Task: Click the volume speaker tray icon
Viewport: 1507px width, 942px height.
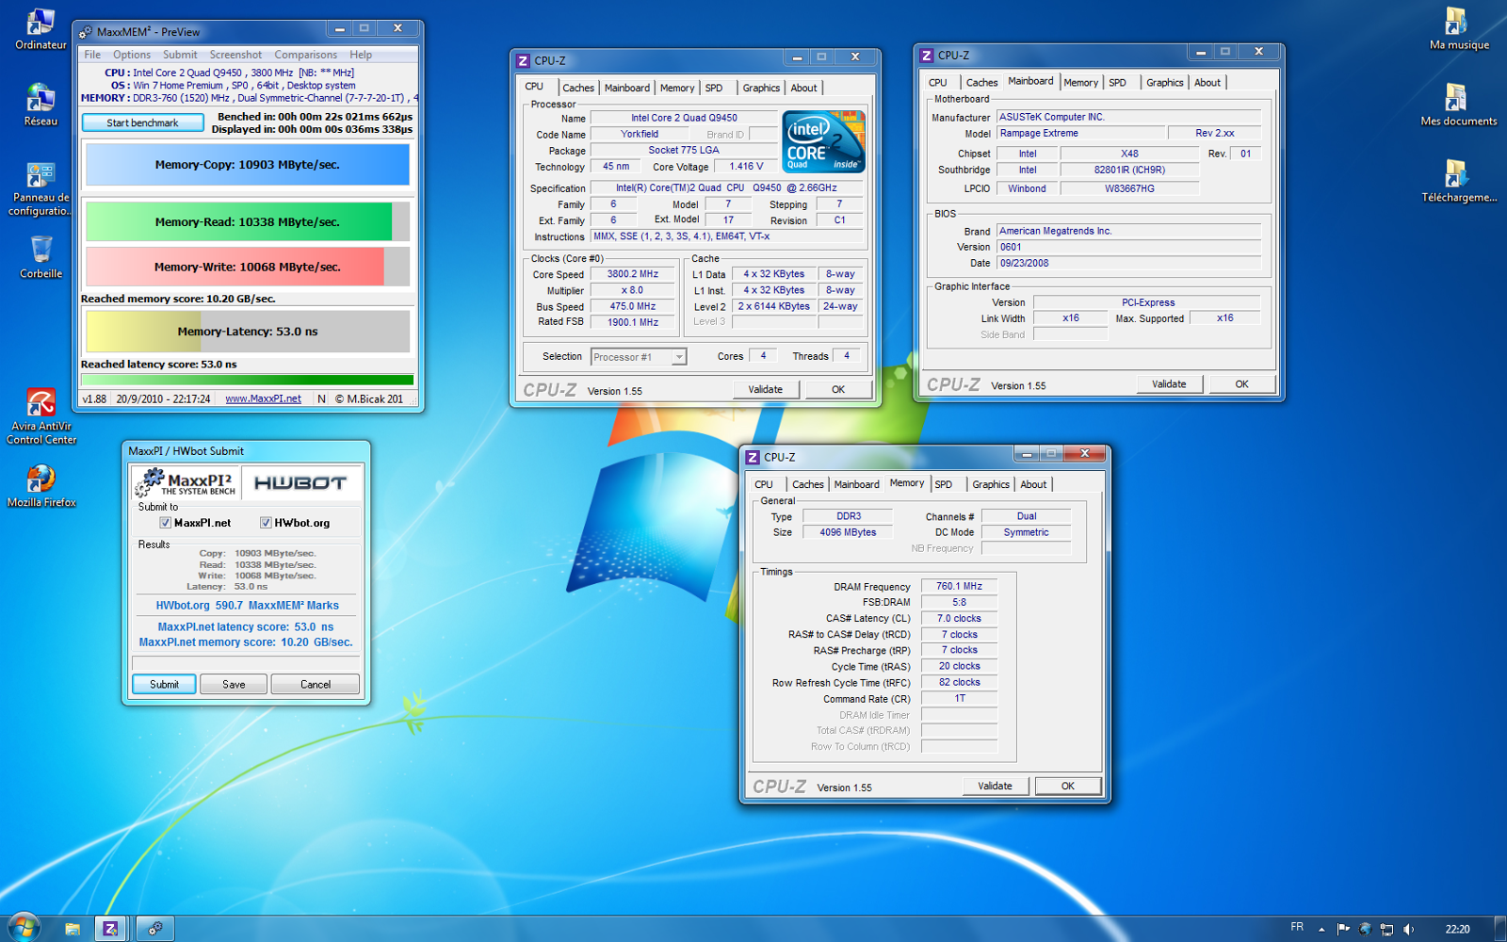Action: 1408,929
